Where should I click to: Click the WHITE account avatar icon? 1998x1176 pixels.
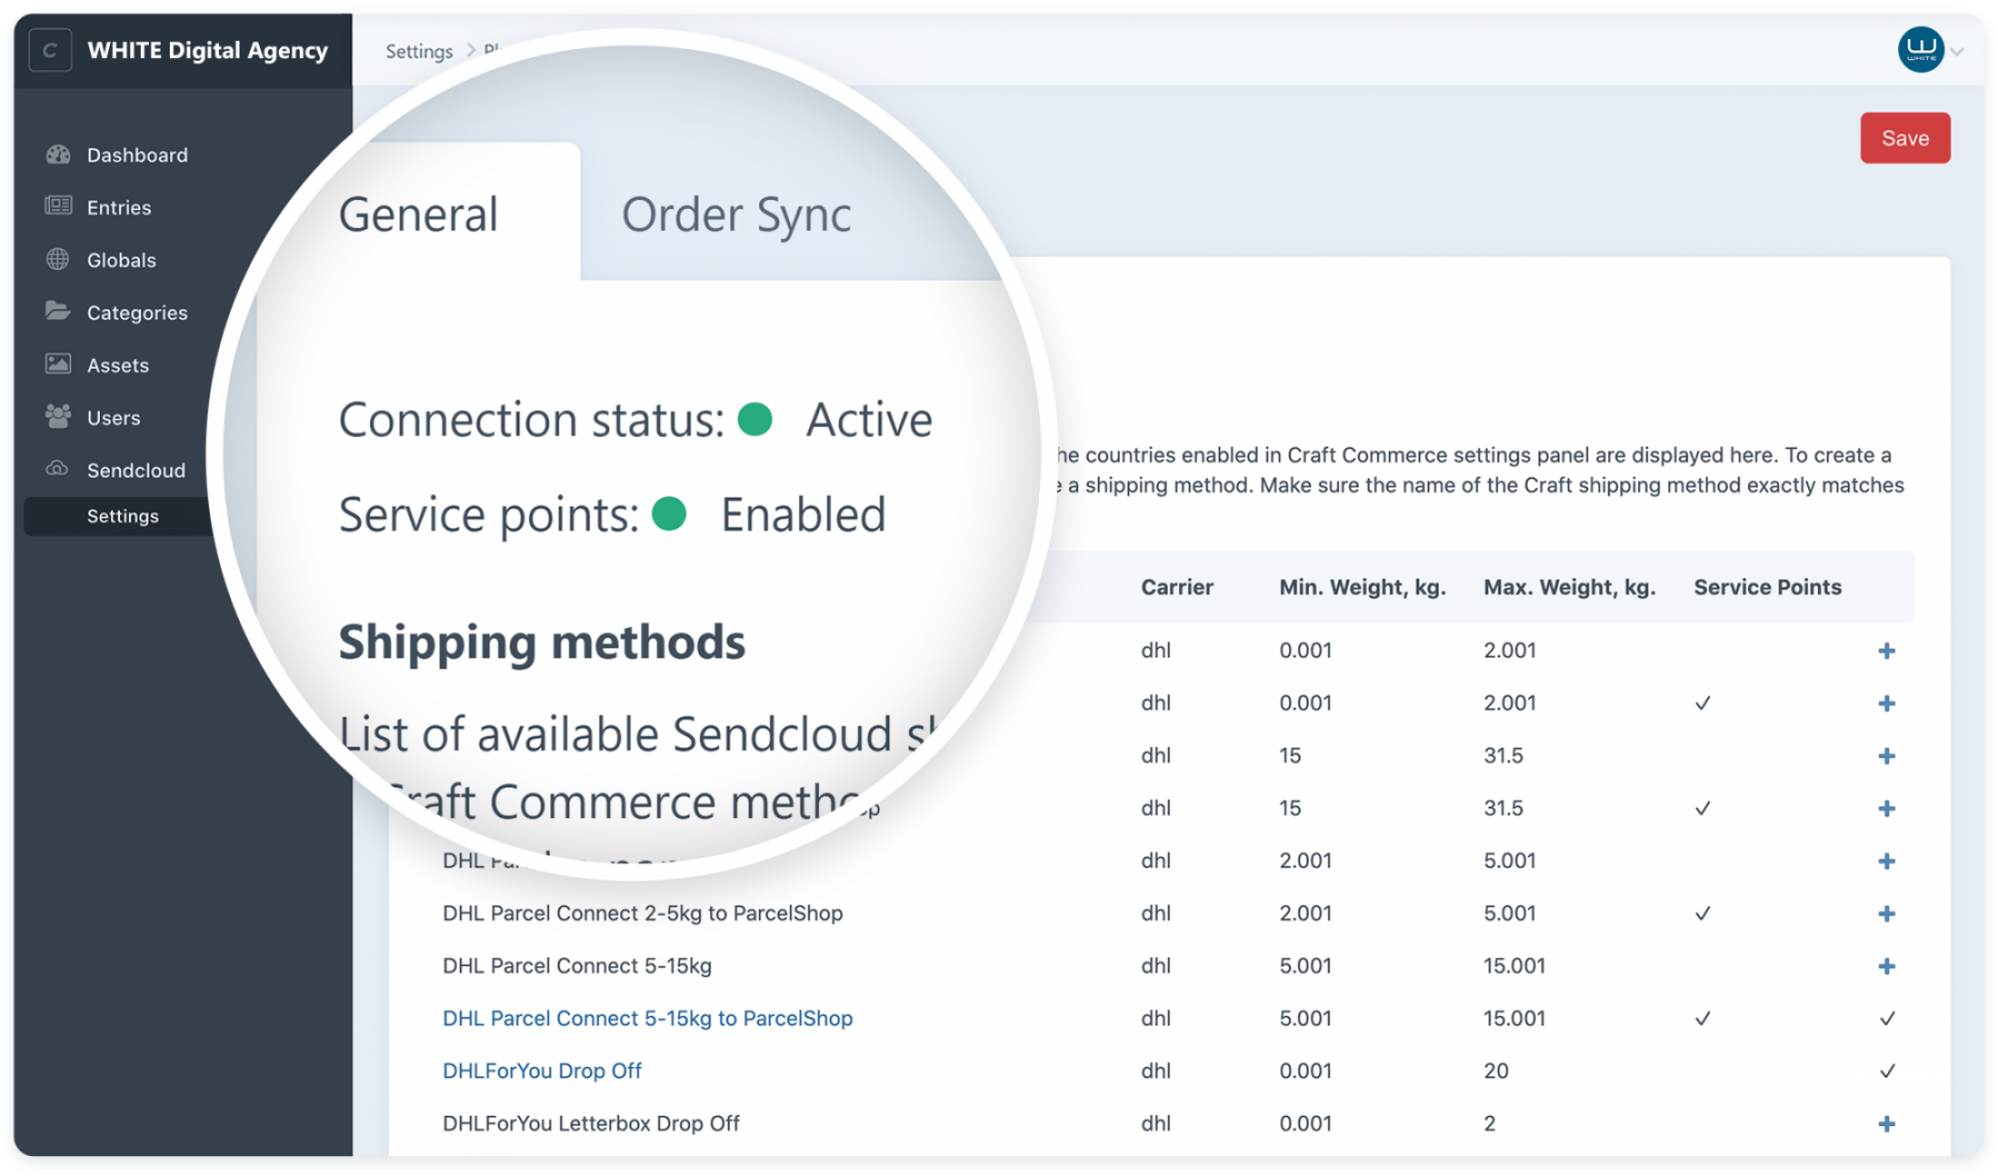pos(1920,50)
